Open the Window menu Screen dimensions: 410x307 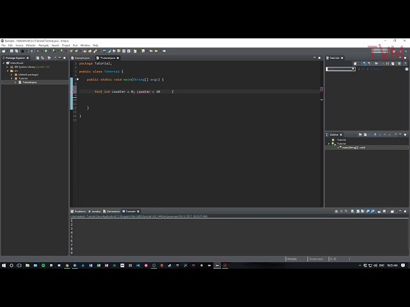tap(85, 45)
